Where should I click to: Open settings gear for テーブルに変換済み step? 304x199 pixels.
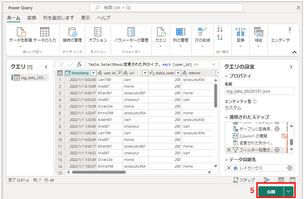click(x=277, y=129)
